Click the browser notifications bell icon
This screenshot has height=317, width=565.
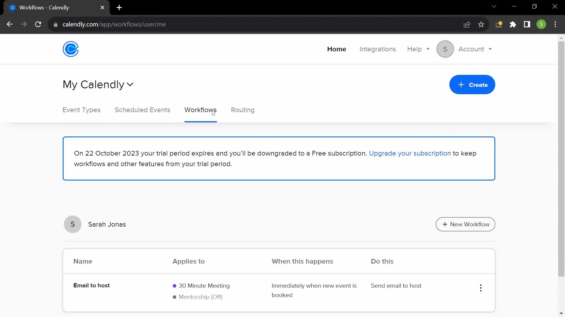499,24
